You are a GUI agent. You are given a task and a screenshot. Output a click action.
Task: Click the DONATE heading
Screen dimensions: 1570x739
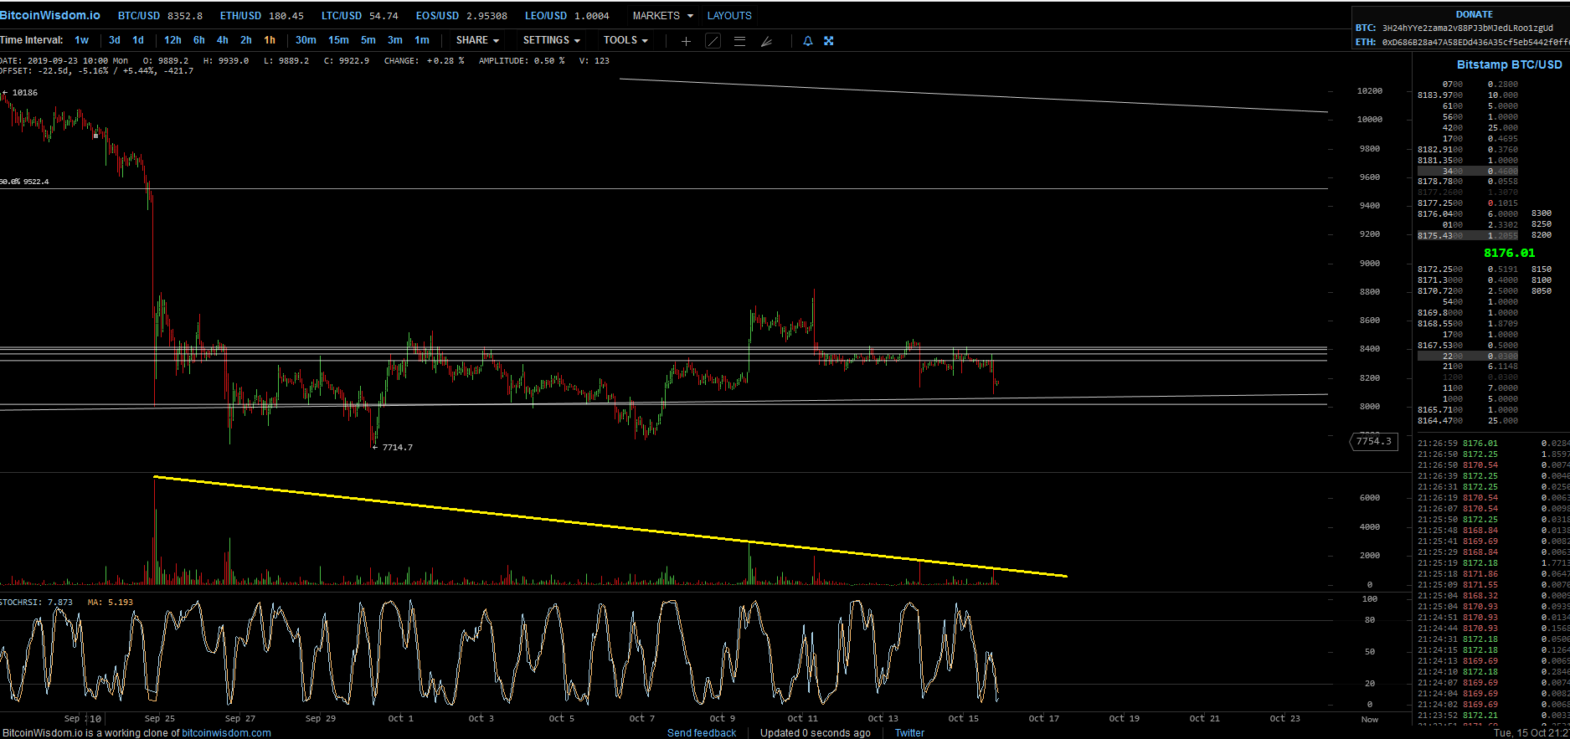click(x=1474, y=14)
